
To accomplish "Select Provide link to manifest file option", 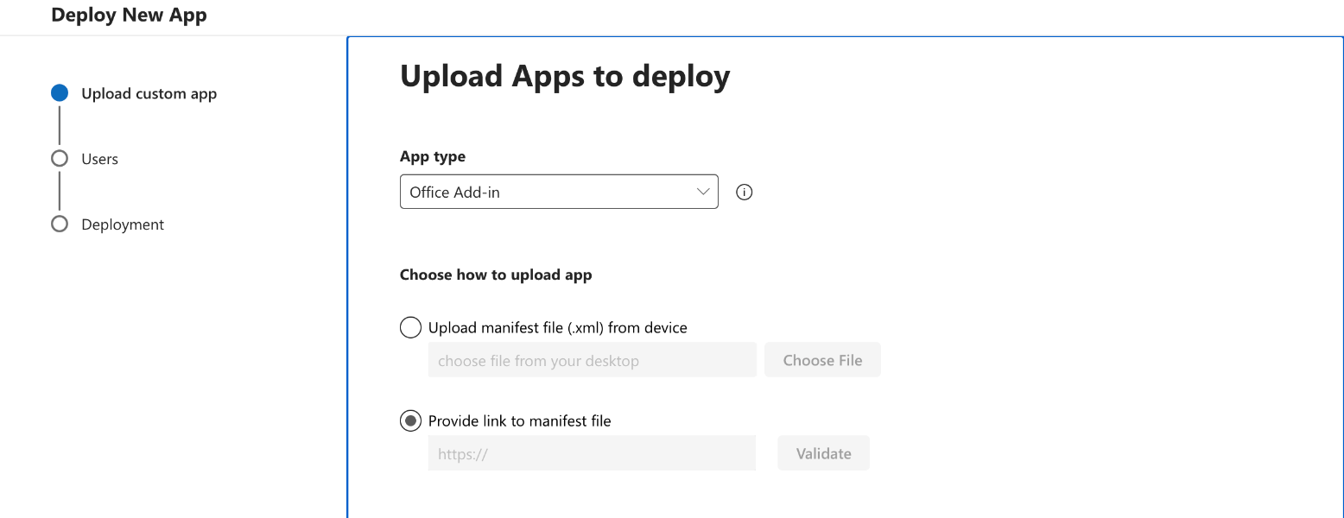I will (411, 421).
